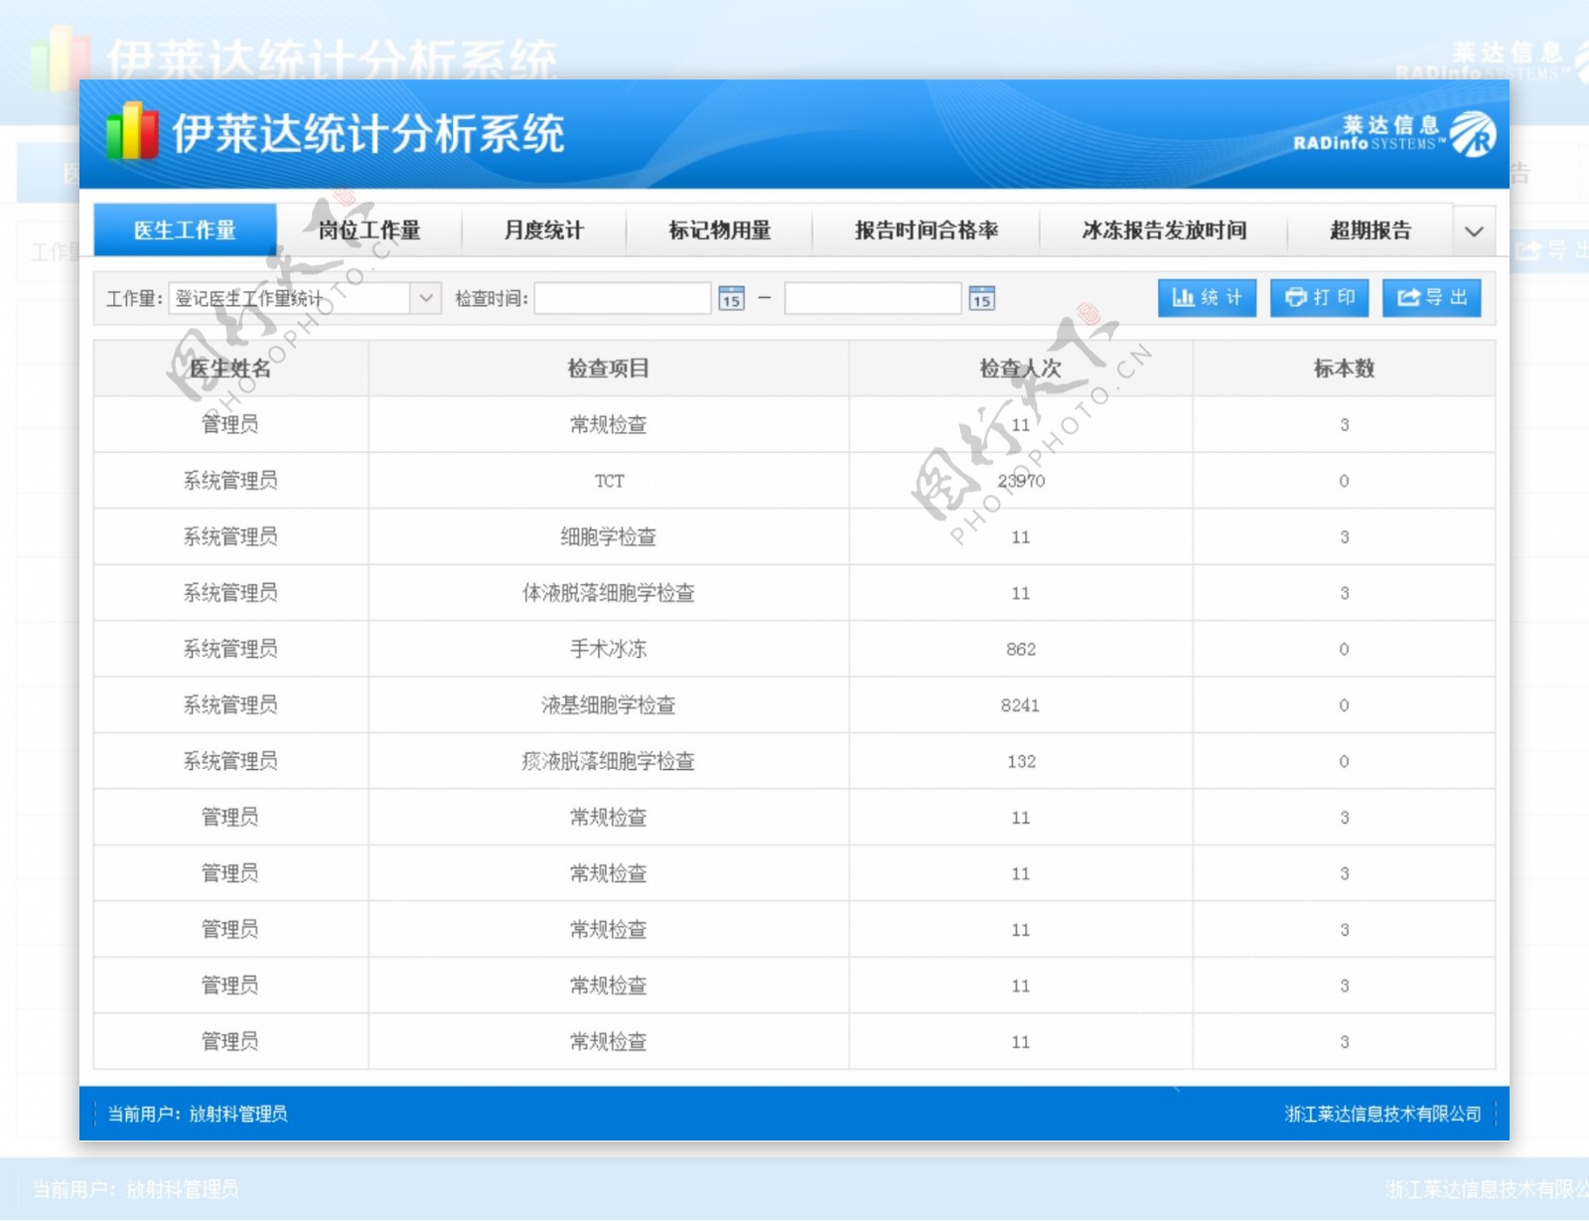This screenshot has width=1589, height=1221.
Task: Sort by 标本数 column header
Action: click(1344, 369)
